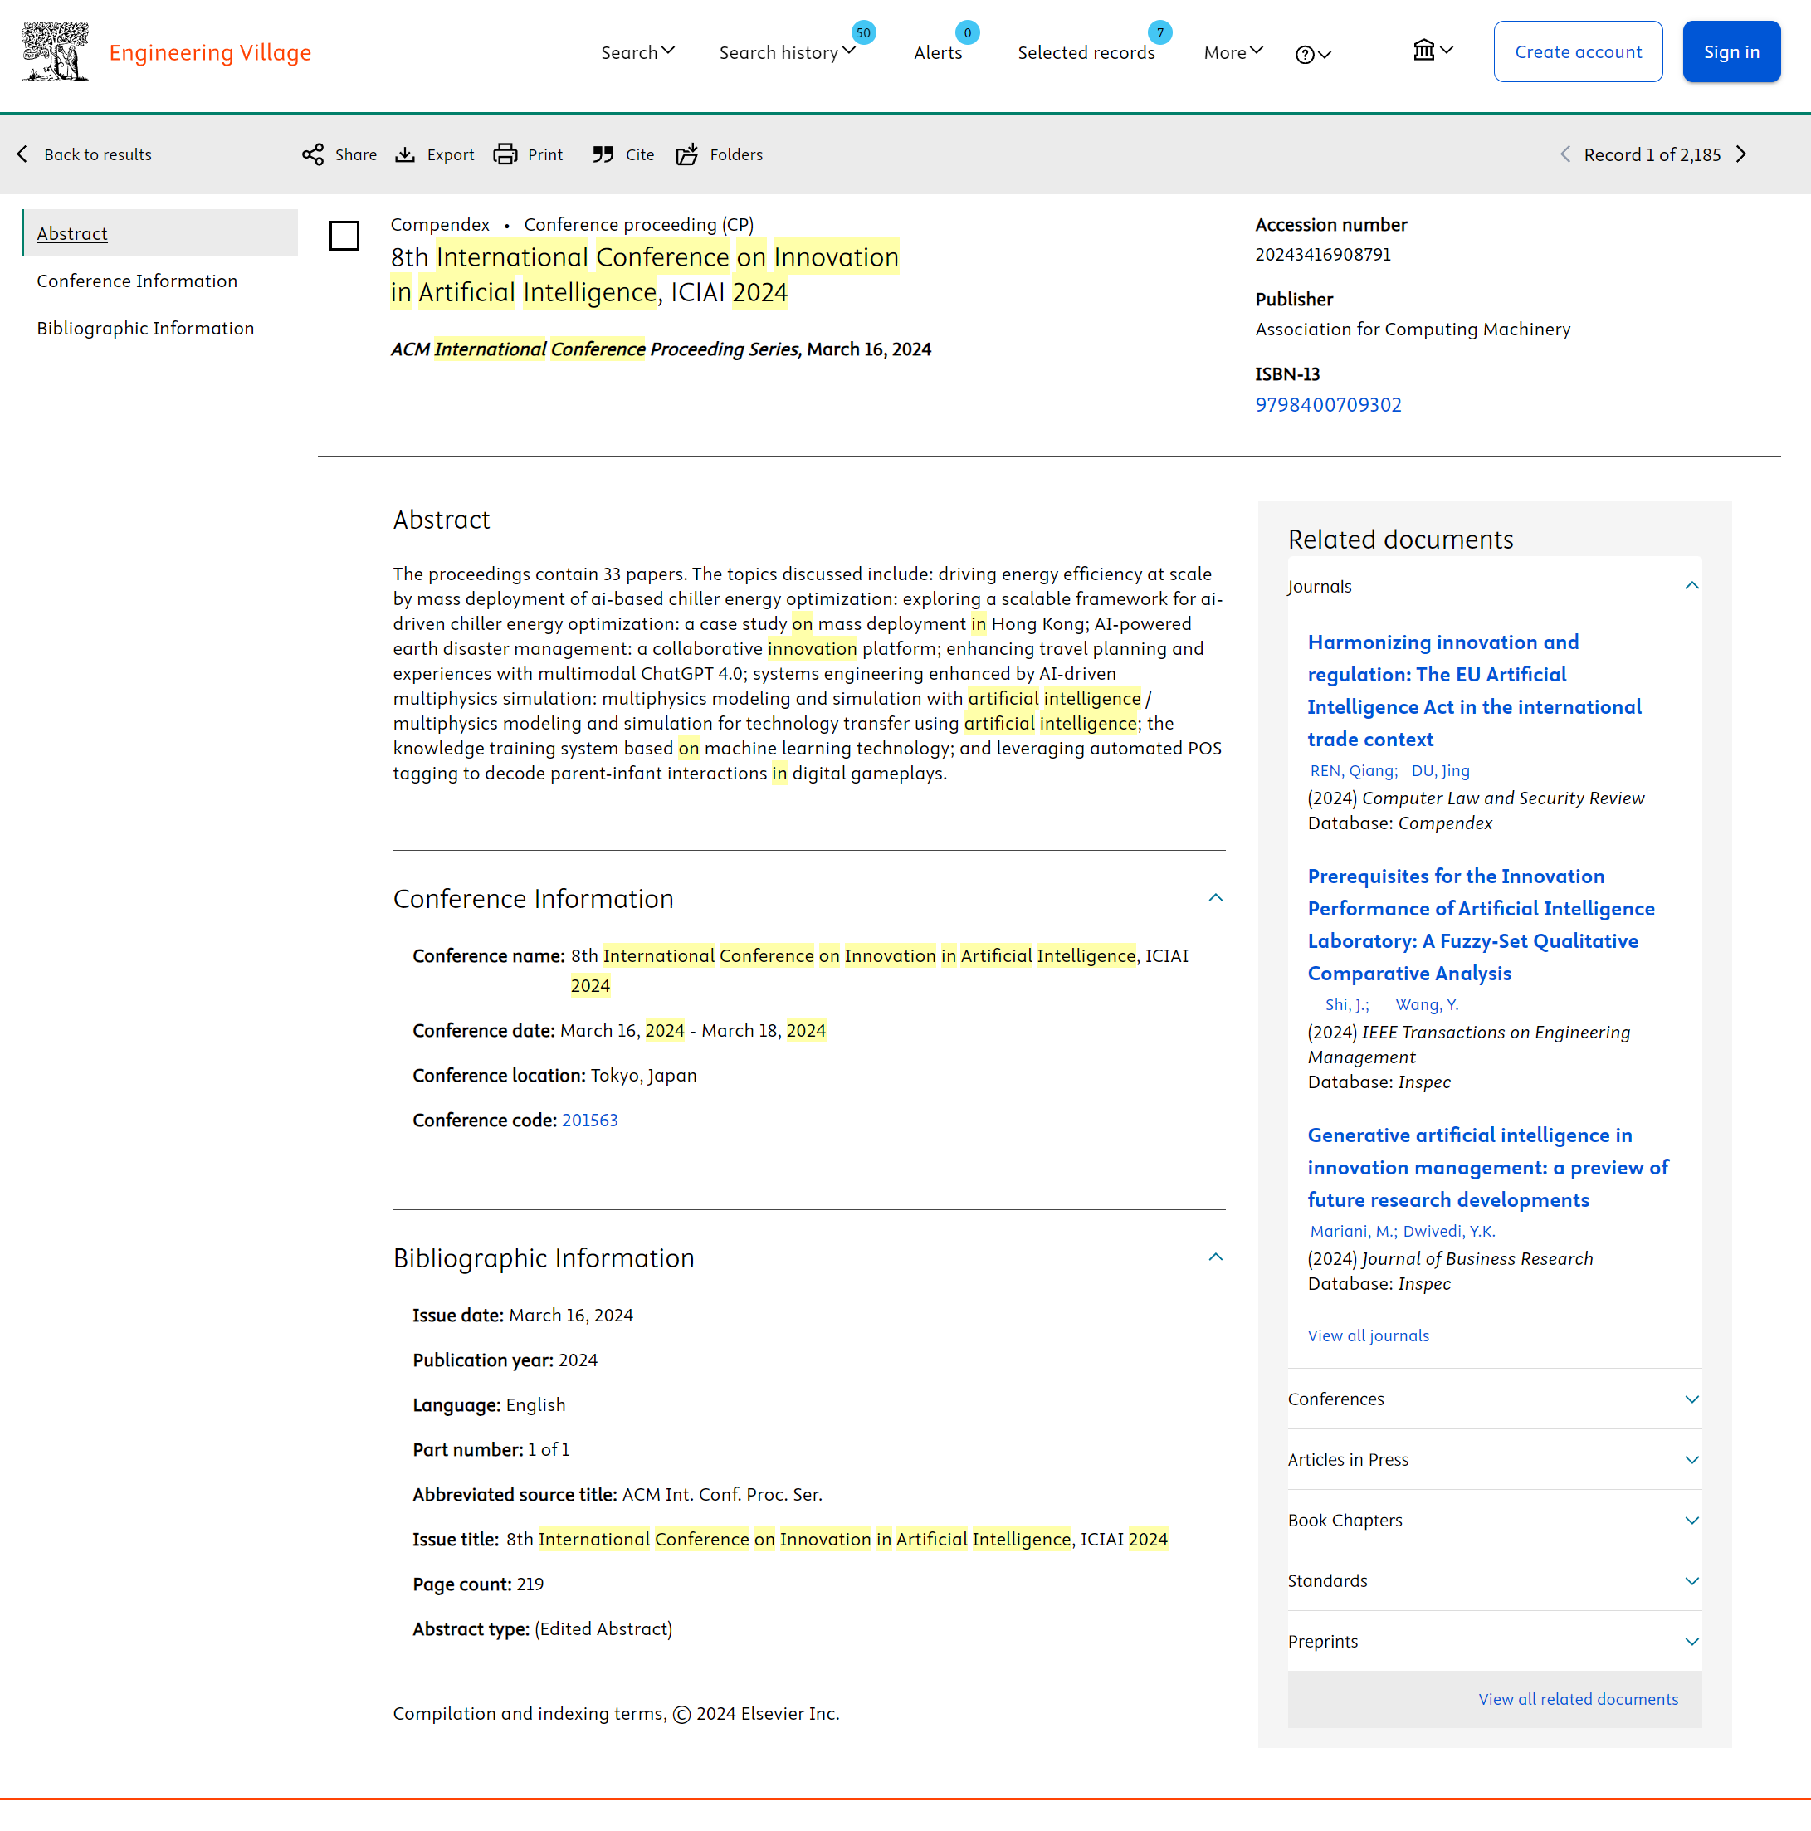Click author Shi, J. link
Image resolution: width=1811 pixels, height=1831 pixels.
(1347, 1004)
